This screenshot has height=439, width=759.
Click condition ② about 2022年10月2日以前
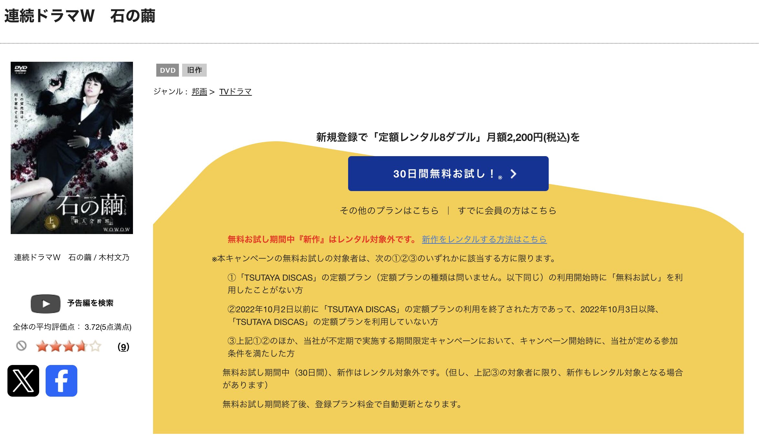(x=444, y=315)
